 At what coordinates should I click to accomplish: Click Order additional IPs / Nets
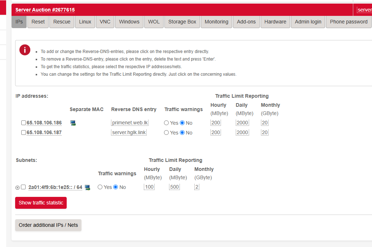pyautogui.click(x=48, y=225)
